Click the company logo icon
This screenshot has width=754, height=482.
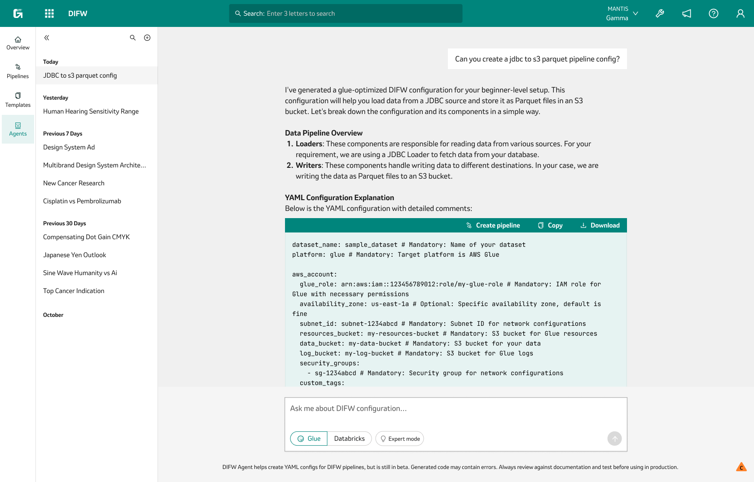click(x=18, y=13)
